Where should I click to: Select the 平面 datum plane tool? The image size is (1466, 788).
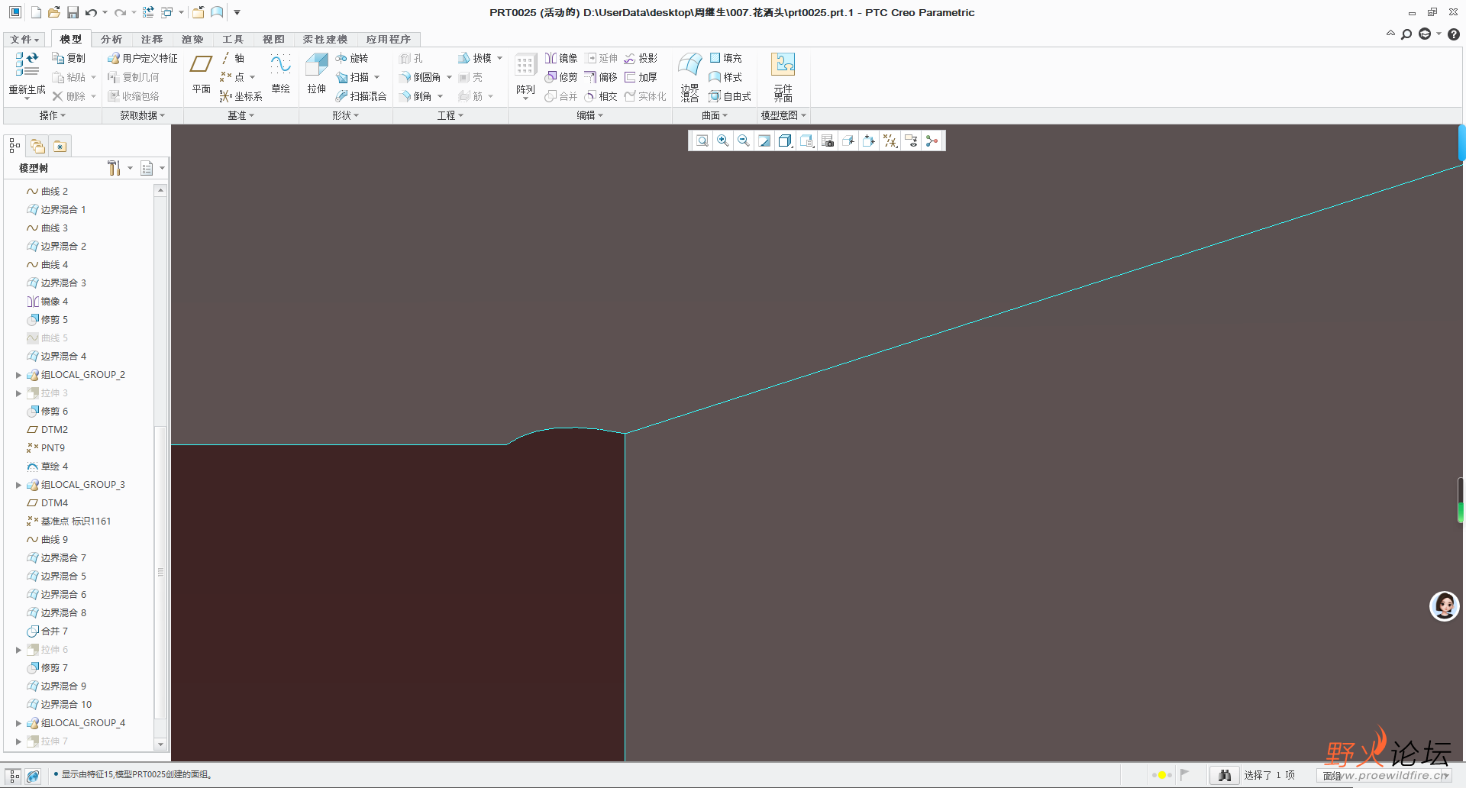(202, 74)
